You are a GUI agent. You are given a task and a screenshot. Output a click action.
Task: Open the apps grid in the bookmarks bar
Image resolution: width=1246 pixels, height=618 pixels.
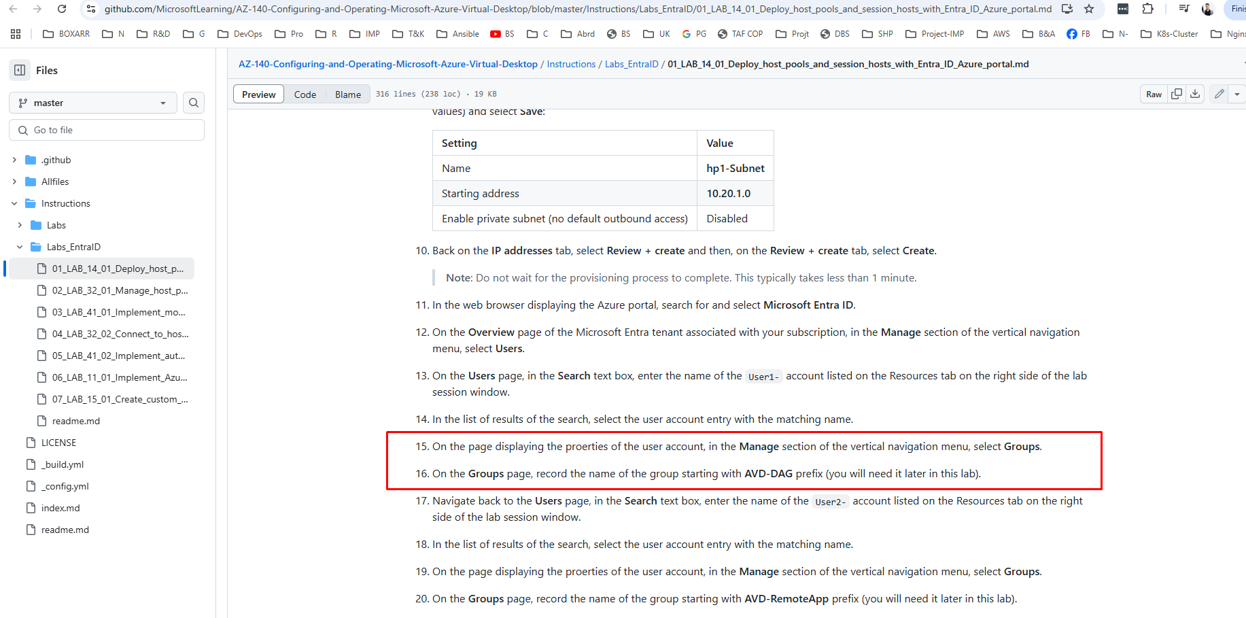point(16,34)
